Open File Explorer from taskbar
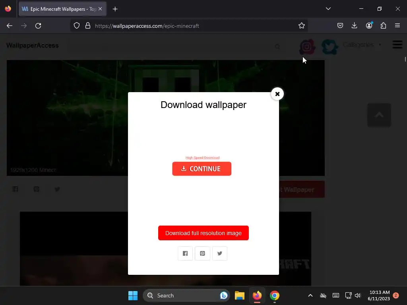Viewport: 407px width, 305px height. click(x=240, y=295)
